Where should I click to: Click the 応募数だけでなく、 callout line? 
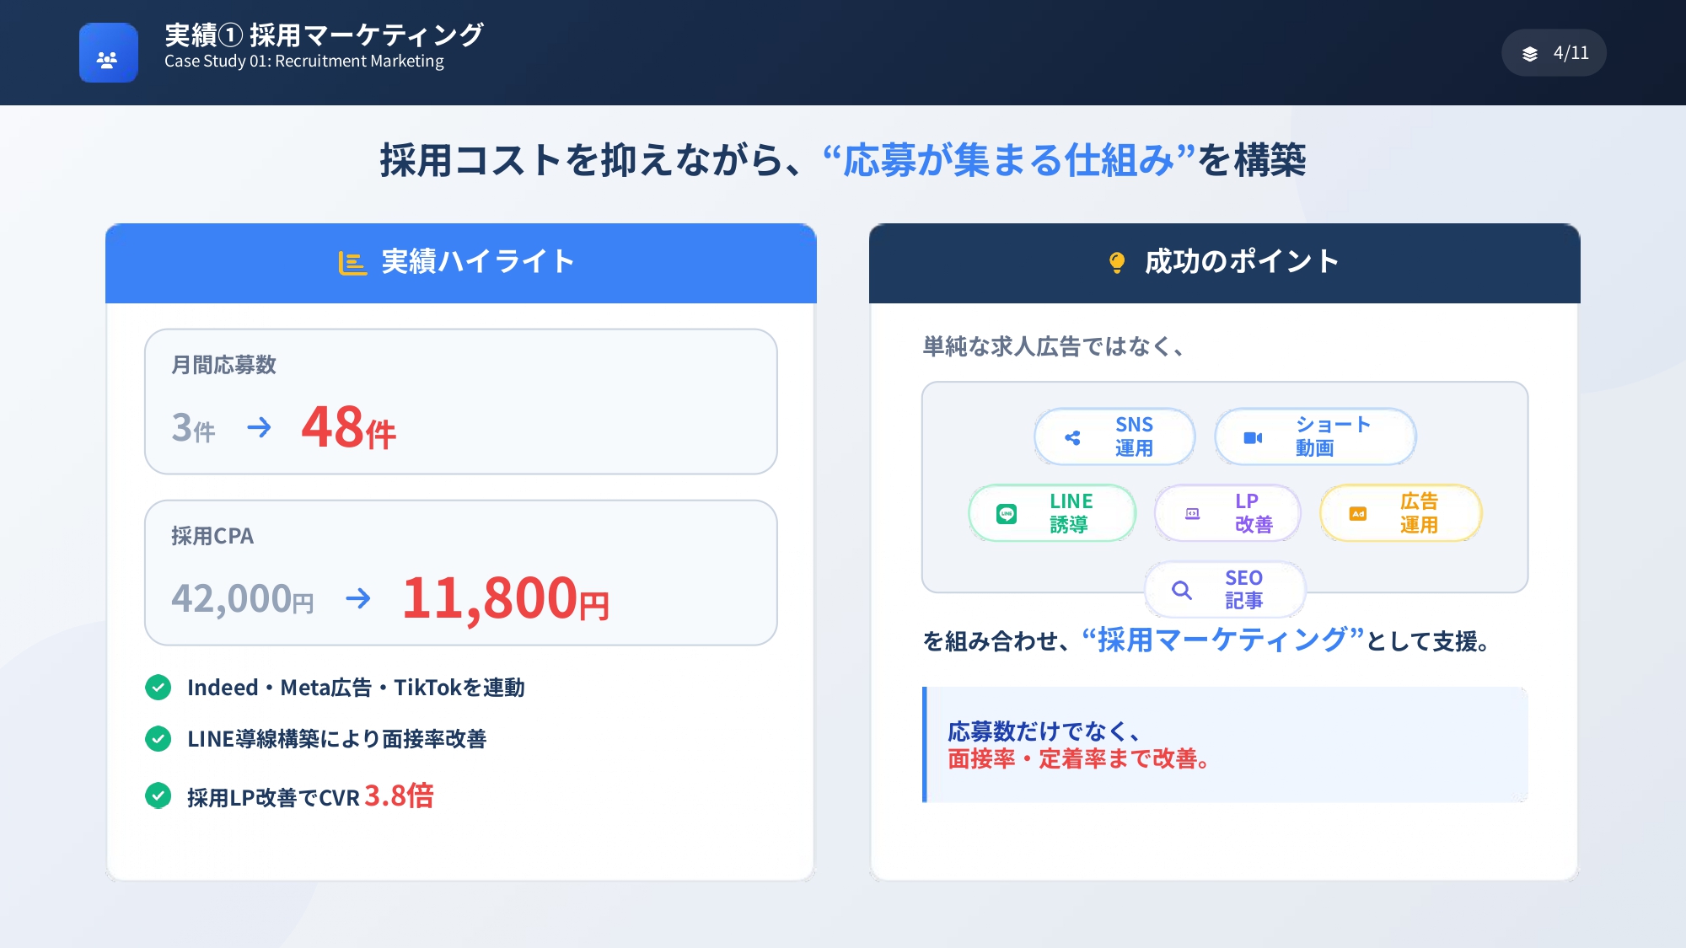(x=1044, y=731)
